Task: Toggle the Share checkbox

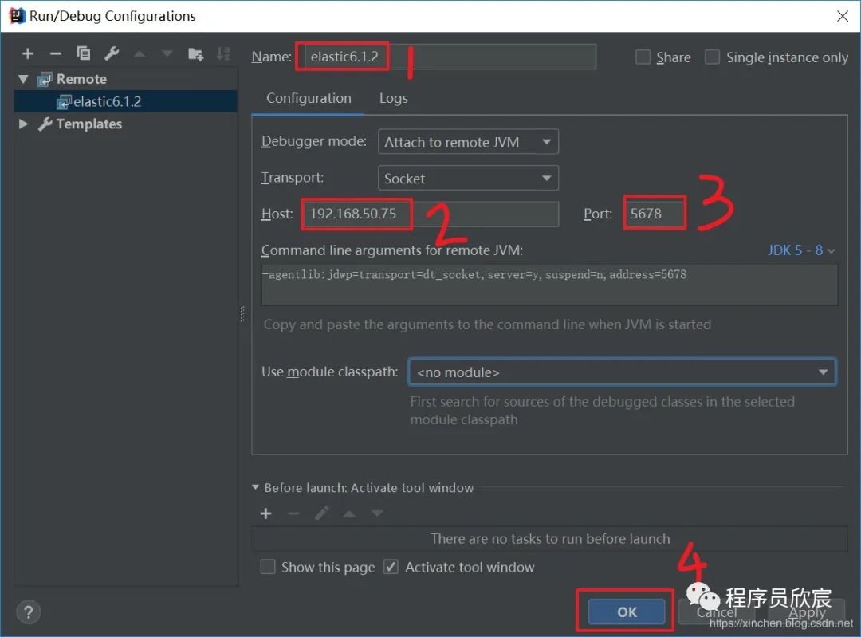Action: pyautogui.click(x=643, y=57)
